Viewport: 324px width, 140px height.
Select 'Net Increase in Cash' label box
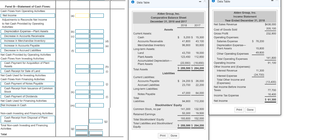(28, 105)
